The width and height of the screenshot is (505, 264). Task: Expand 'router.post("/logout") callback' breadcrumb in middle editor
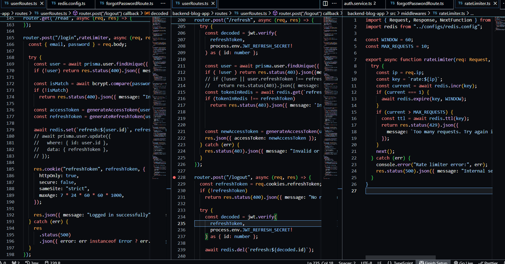[306, 13]
